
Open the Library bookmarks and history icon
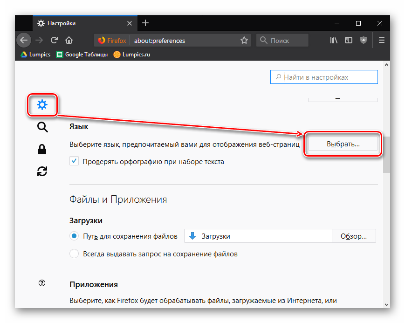pyautogui.click(x=334, y=40)
